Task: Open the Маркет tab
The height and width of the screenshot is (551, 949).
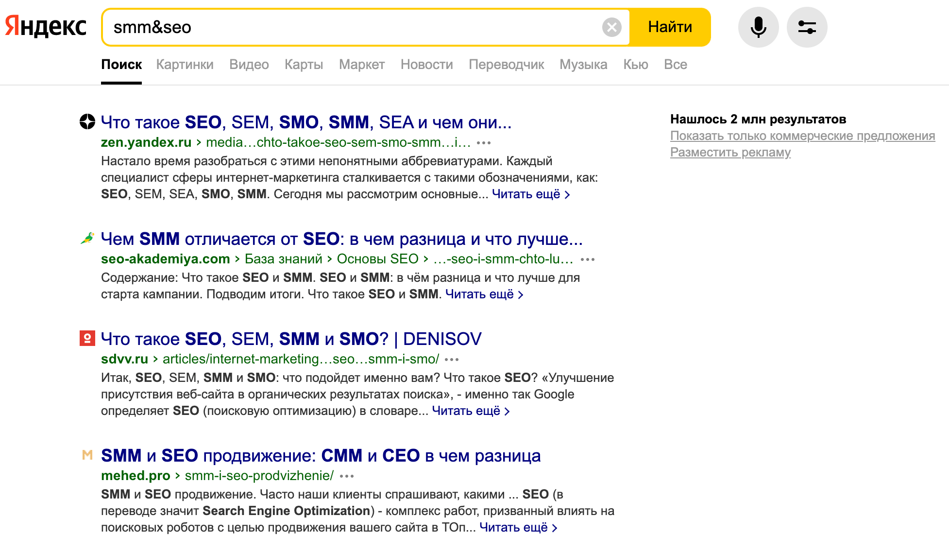Action: point(362,65)
